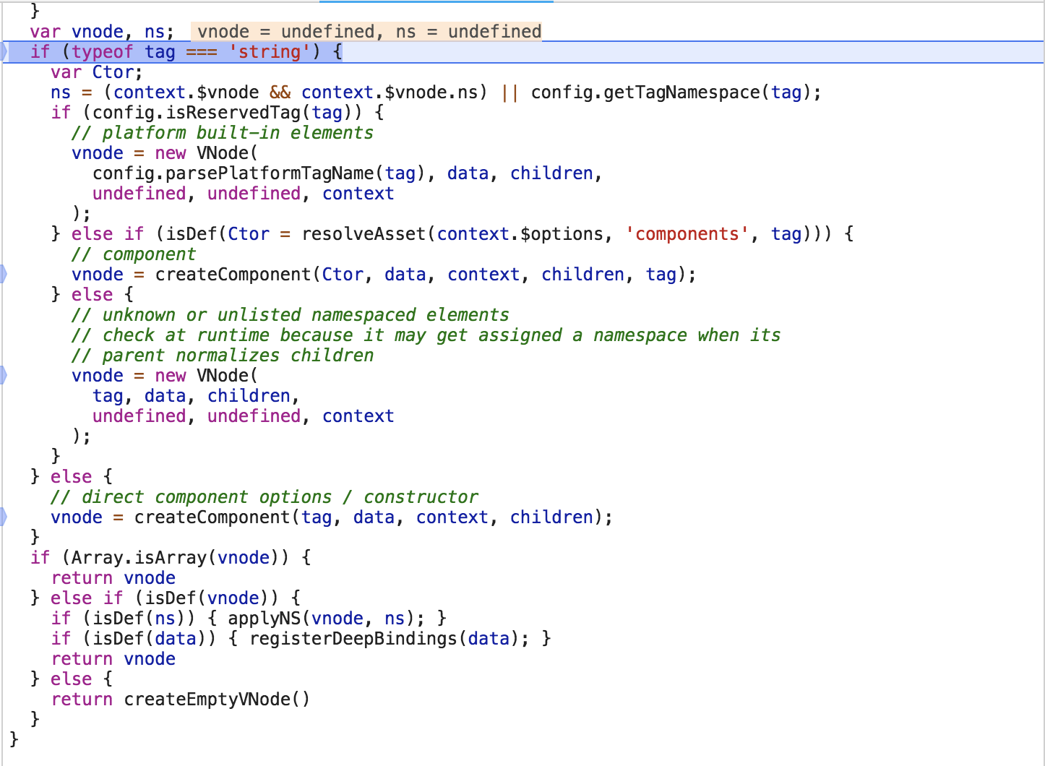The width and height of the screenshot is (1045, 766).
Task: Click the 'var vnode, ns;' declaration
Action: coord(102,31)
